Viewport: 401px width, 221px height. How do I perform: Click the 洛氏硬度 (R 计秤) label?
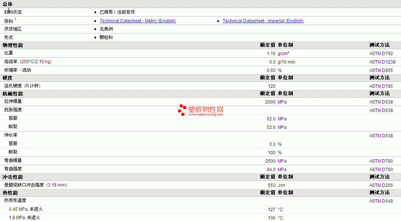[22, 86]
